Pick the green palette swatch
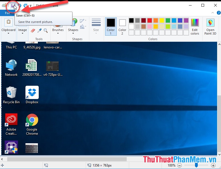This screenshot has width=221, height=169. (168, 20)
